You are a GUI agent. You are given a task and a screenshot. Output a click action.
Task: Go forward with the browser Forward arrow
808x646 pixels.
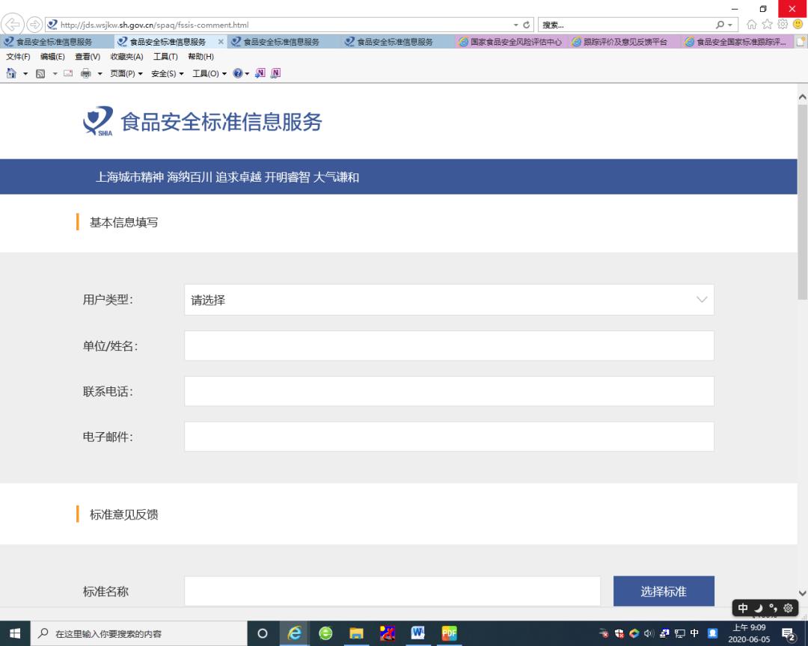[34, 24]
